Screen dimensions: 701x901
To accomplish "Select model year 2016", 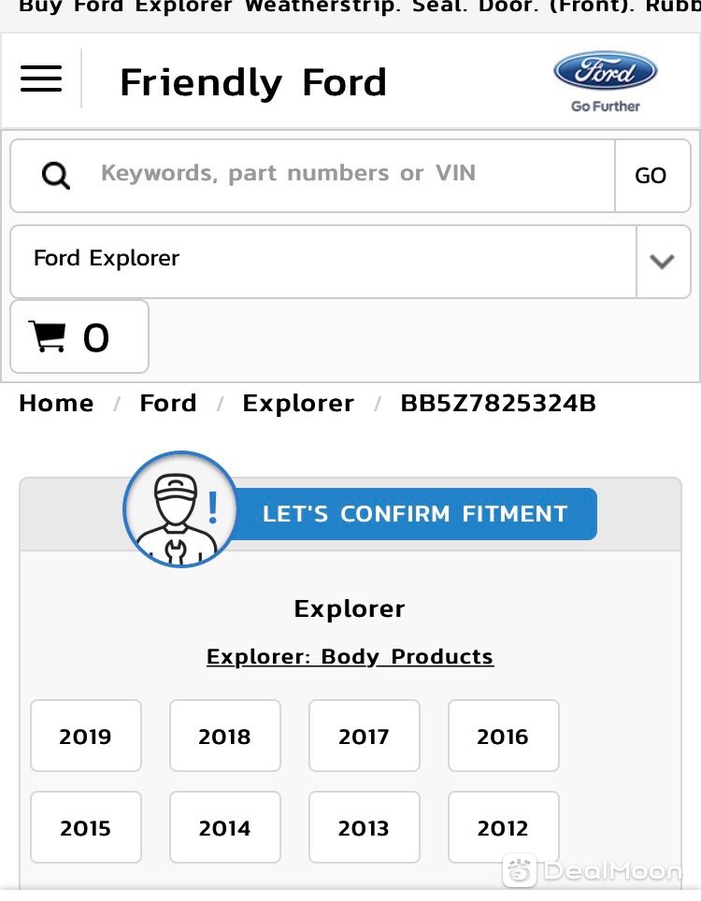I will point(504,737).
